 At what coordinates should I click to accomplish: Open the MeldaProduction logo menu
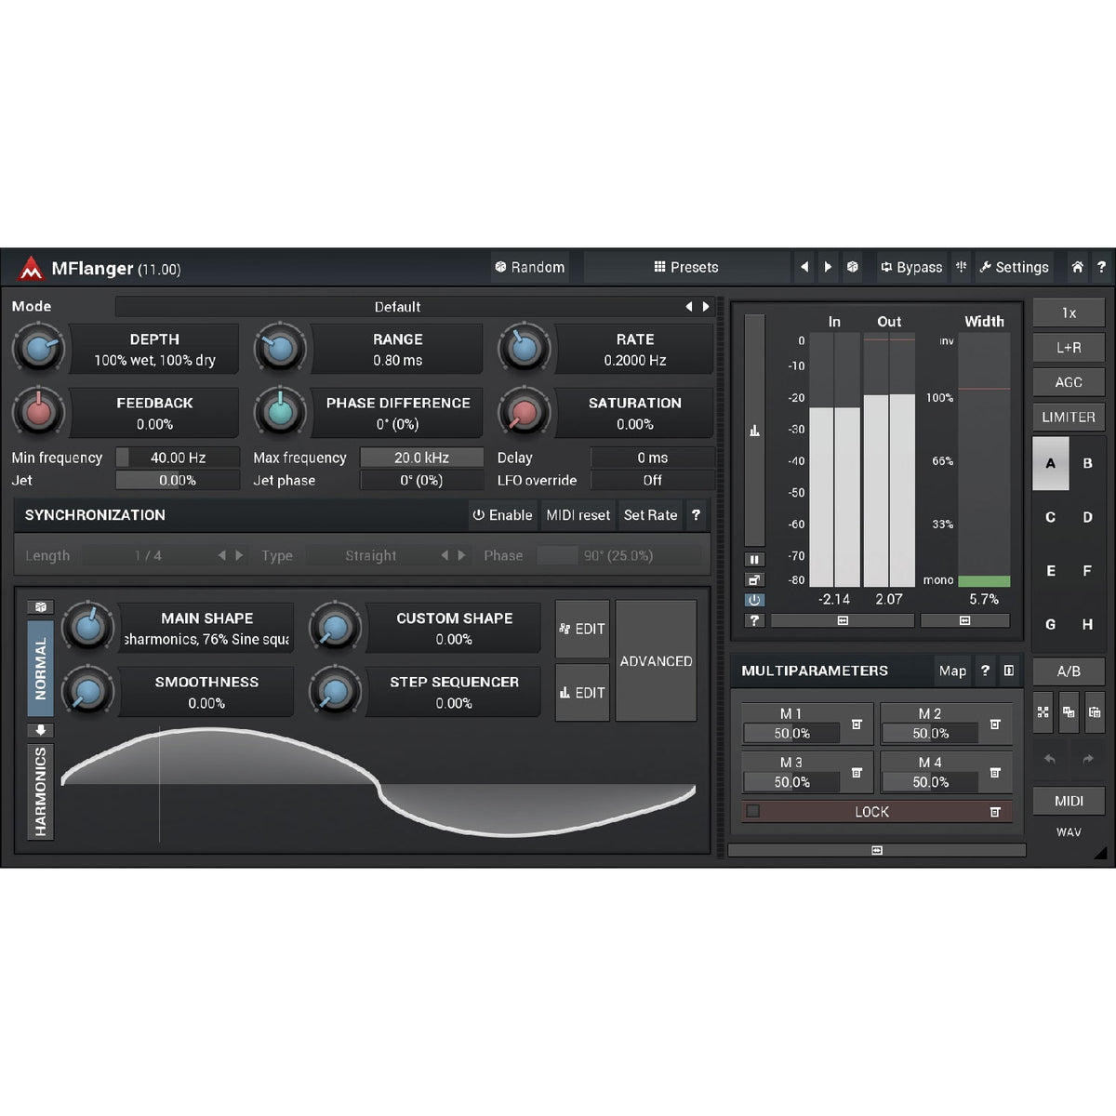coord(31,268)
